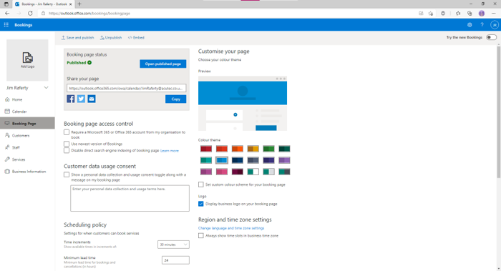501x271 pixels.
Task: Open the Learn more link
Action: [170, 151]
